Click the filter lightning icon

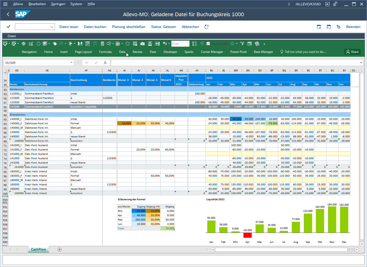click(x=242, y=44)
